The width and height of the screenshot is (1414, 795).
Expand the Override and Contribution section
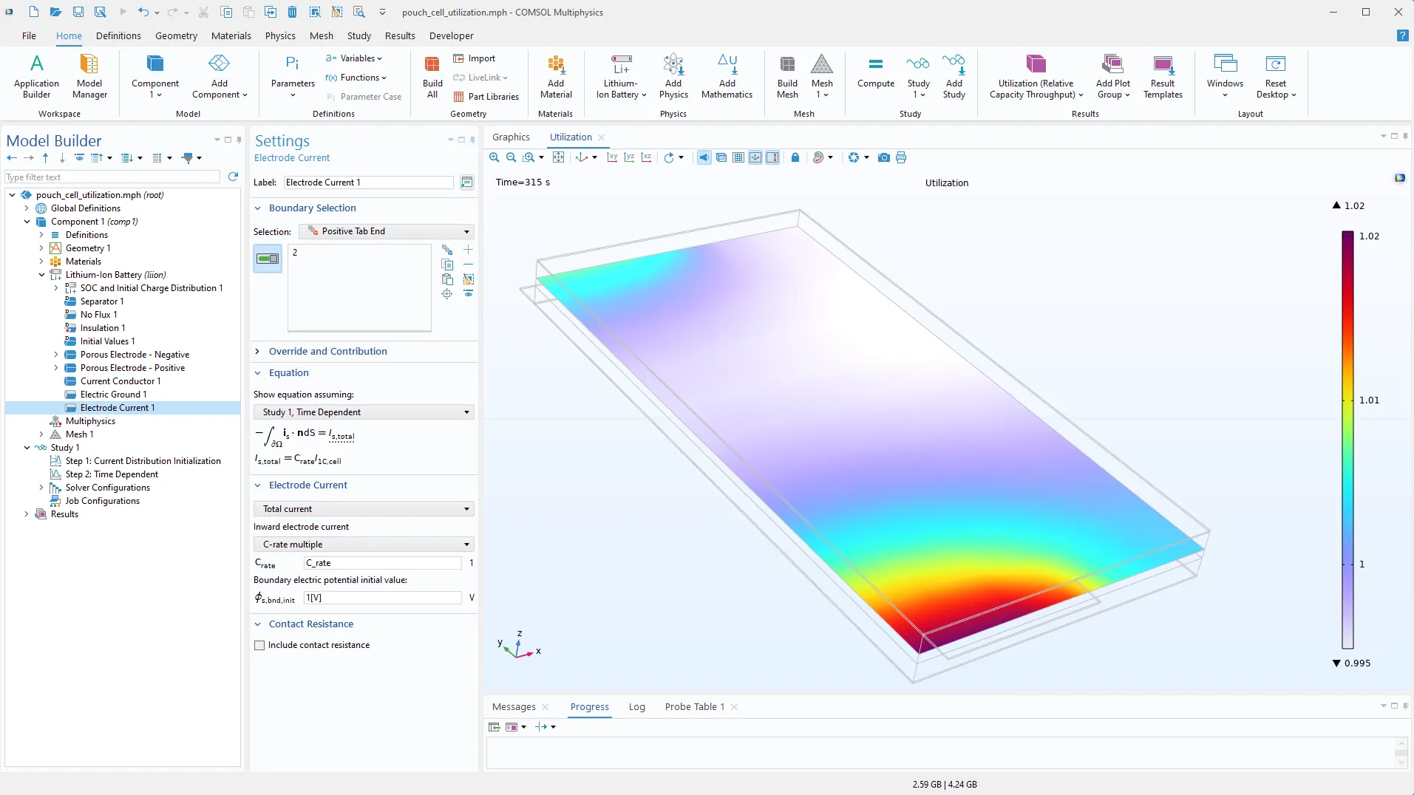tap(327, 352)
